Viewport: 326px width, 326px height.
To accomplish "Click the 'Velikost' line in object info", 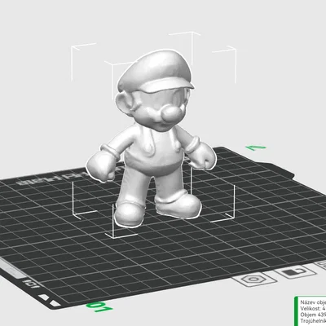I will click(x=313, y=309).
